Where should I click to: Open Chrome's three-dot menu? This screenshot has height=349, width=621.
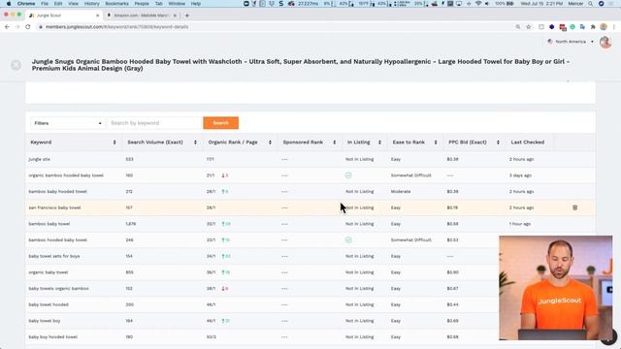[614, 27]
